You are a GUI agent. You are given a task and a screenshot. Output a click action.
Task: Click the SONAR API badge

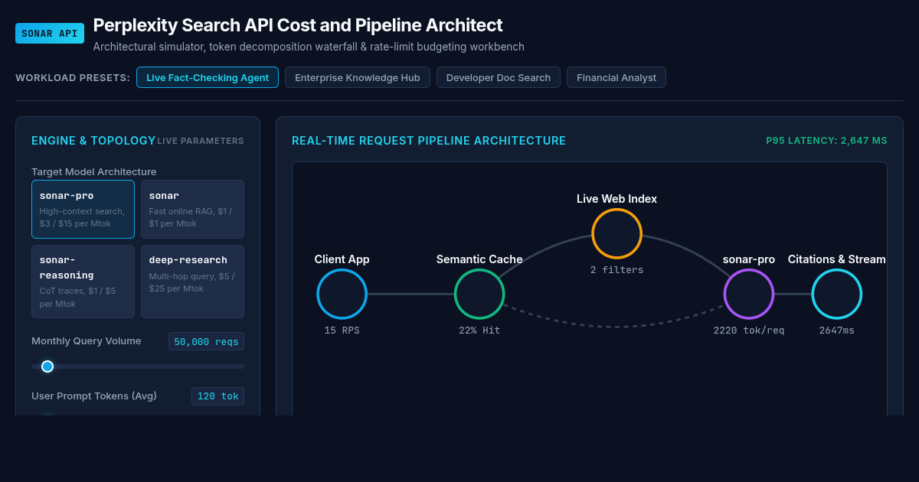pos(50,34)
